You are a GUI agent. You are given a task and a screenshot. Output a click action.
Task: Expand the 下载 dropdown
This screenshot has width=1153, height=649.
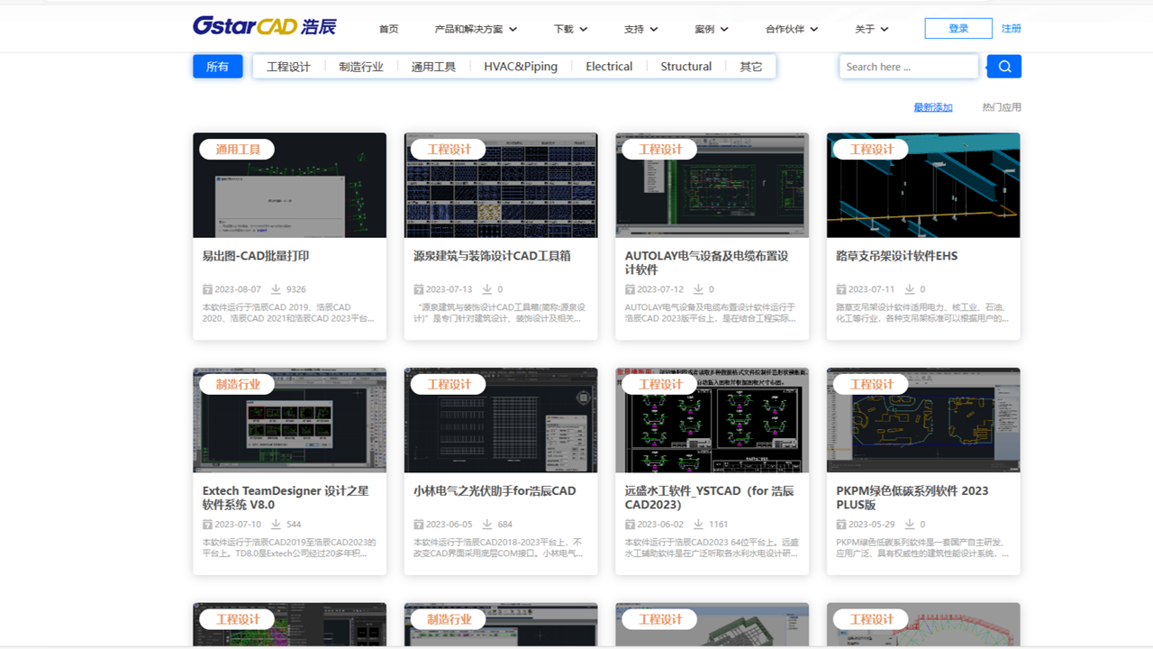pos(570,28)
